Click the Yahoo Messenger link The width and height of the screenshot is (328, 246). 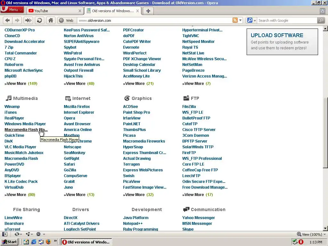[199, 218]
